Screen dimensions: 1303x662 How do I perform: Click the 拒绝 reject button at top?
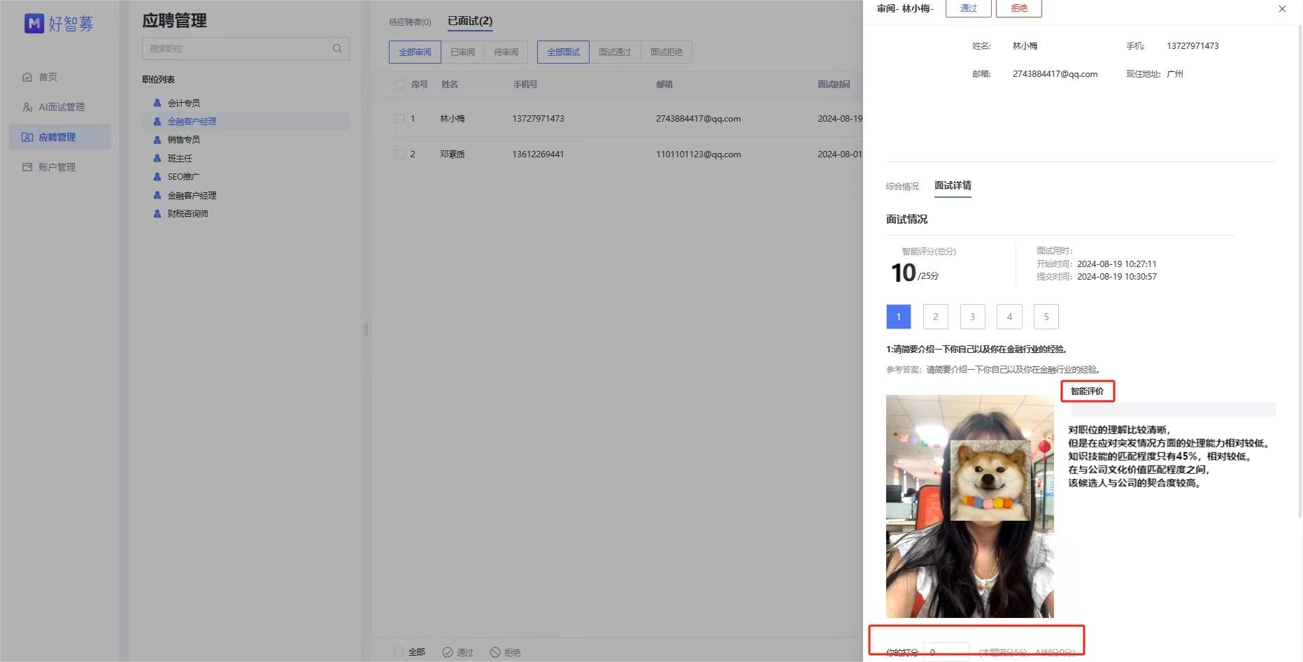pyautogui.click(x=1018, y=8)
